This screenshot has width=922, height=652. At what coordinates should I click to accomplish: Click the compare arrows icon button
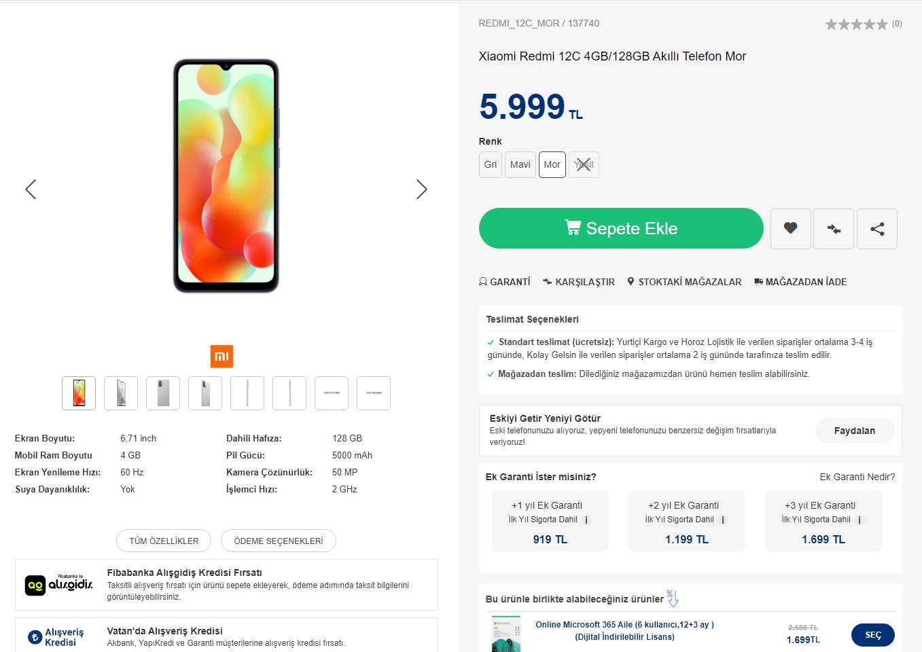point(834,229)
